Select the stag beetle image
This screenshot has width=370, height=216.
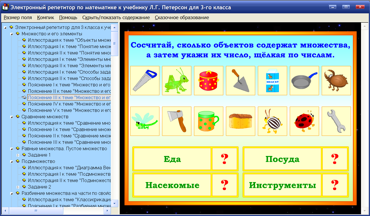(x=336, y=81)
